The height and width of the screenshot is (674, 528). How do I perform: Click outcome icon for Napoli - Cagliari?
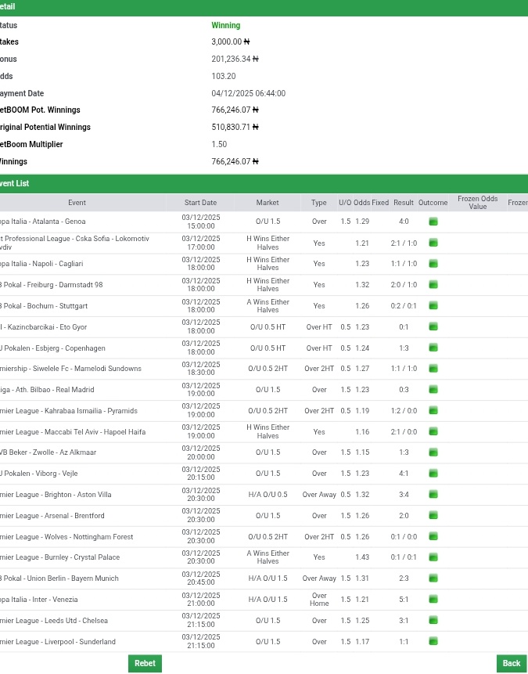433,264
